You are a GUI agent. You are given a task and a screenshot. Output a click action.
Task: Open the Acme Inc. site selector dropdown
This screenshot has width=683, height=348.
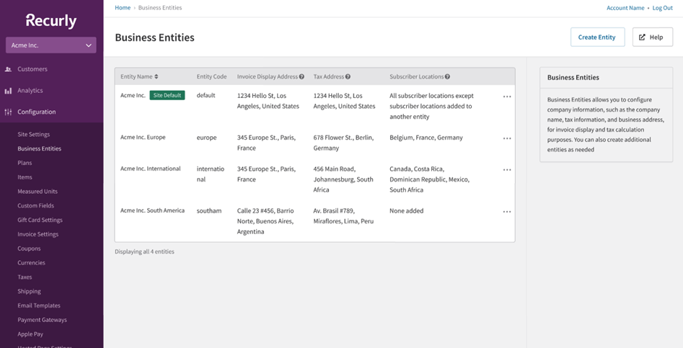pyautogui.click(x=51, y=45)
